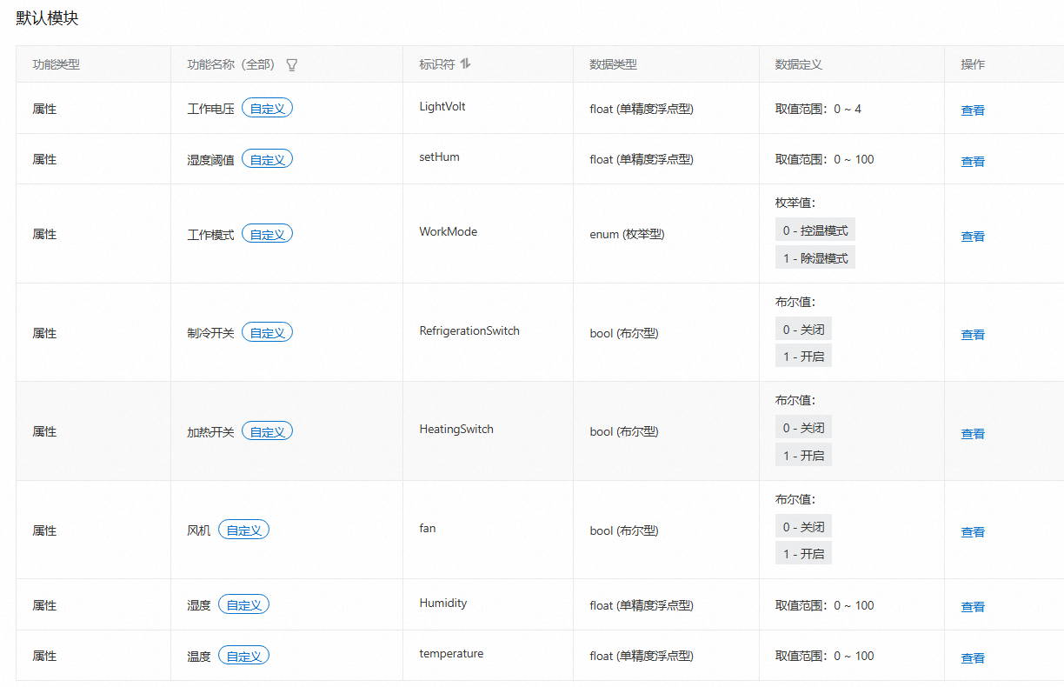Open 查看 for the RefrigerationSwitch row
This screenshot has width=1064, height=687.
pos(973,334)
